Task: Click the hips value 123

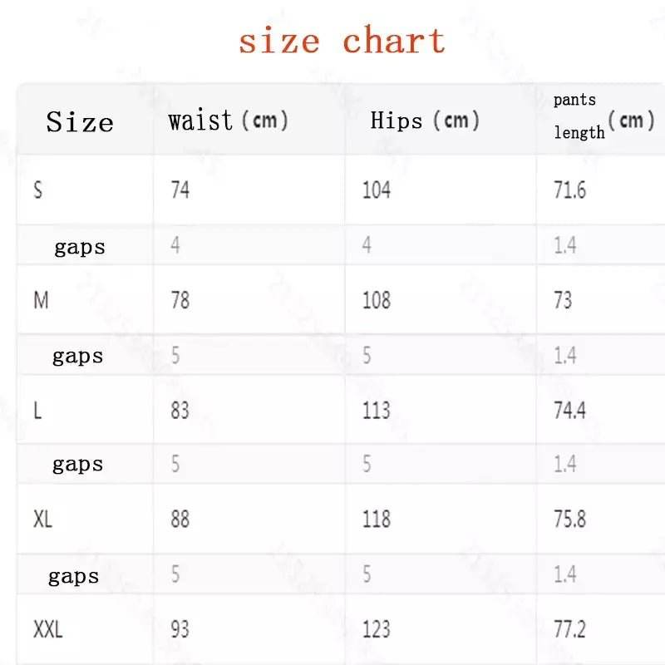Action: tap(376, 629)
